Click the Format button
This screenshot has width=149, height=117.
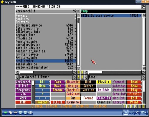tap(88, 98)
